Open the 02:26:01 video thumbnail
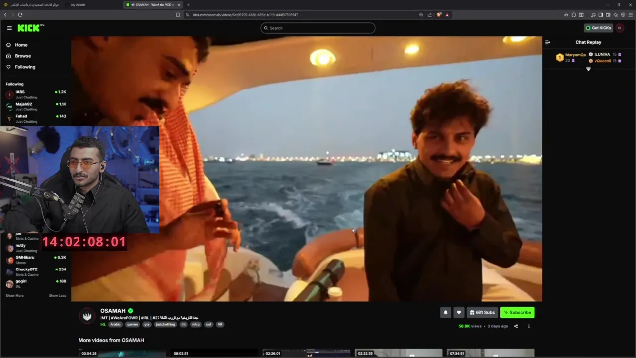Screen dimensions: 636x358 click(x=307, y=353)
